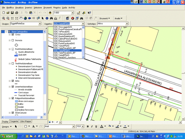
Task: Zoom to Full Extent globe icon
Action: (25, 18)
